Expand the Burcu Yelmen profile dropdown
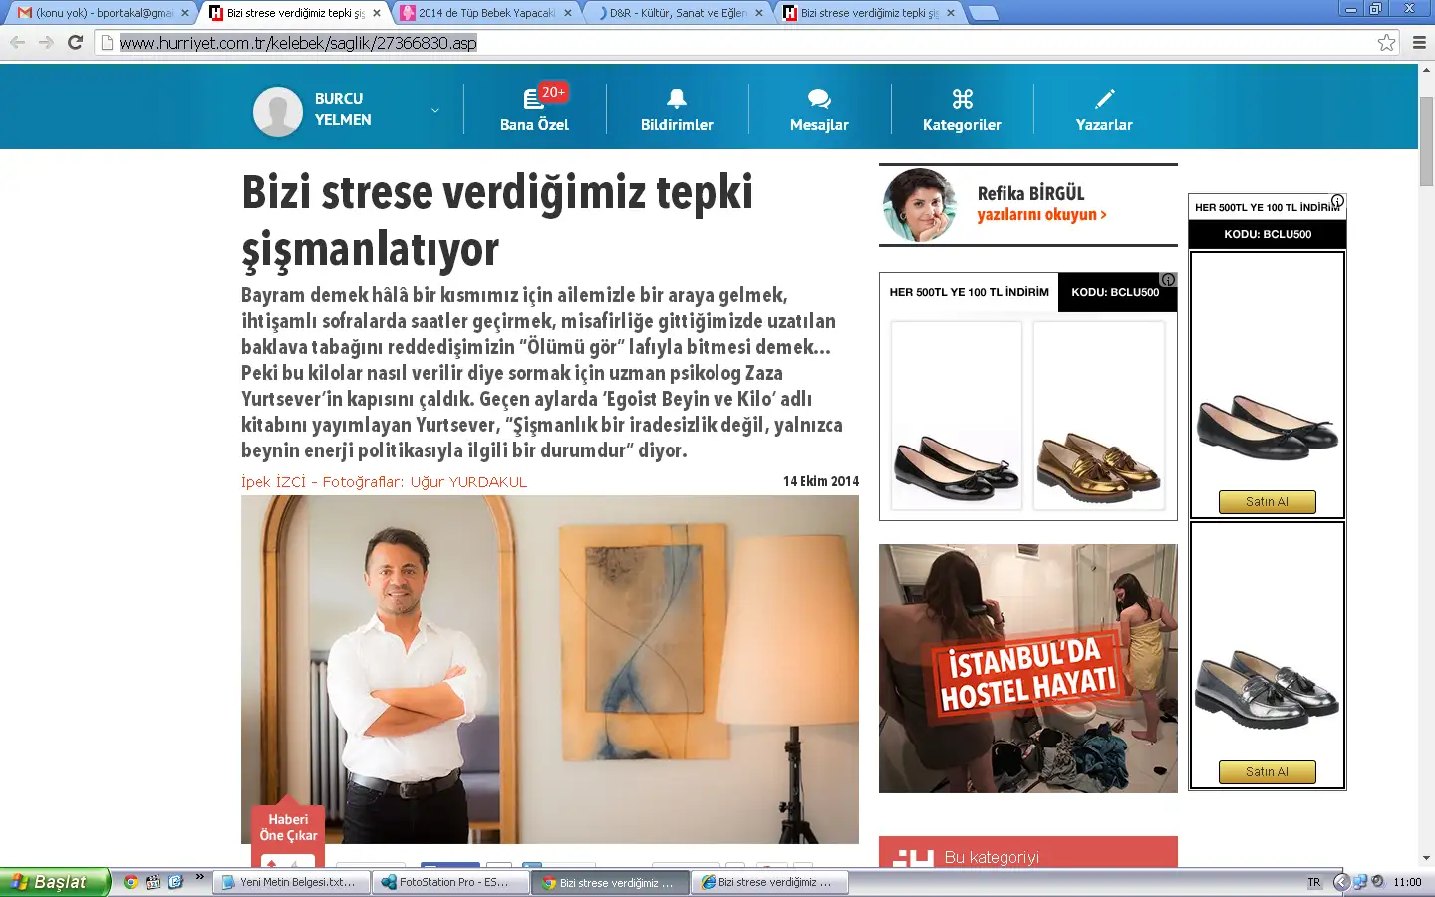This screenshot has height=897, width=1435. tap(434, 110)
